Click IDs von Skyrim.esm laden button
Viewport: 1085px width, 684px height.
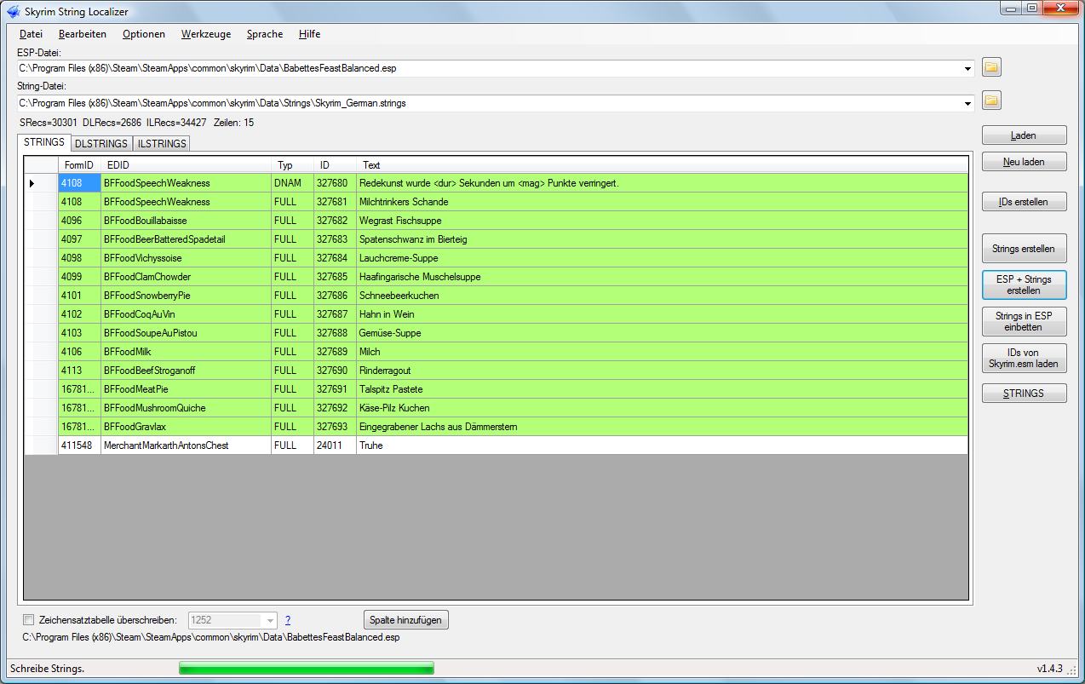click(1024, 358)
